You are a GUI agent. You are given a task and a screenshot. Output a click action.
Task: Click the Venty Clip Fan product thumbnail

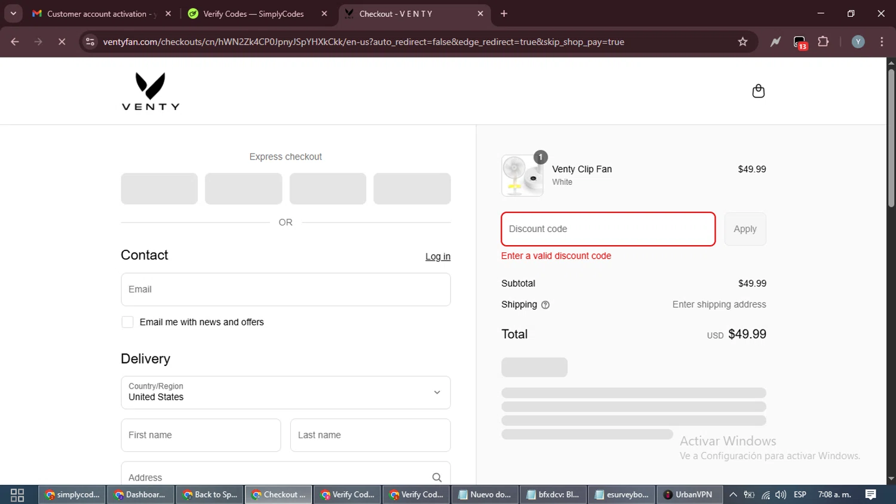click(522, 176)
